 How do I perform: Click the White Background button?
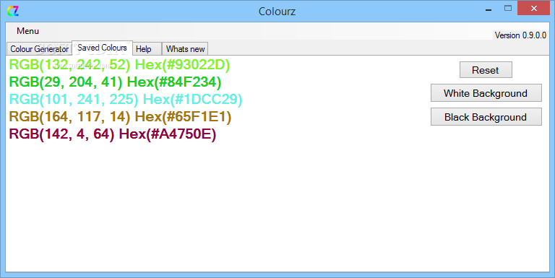pos(486,93)
